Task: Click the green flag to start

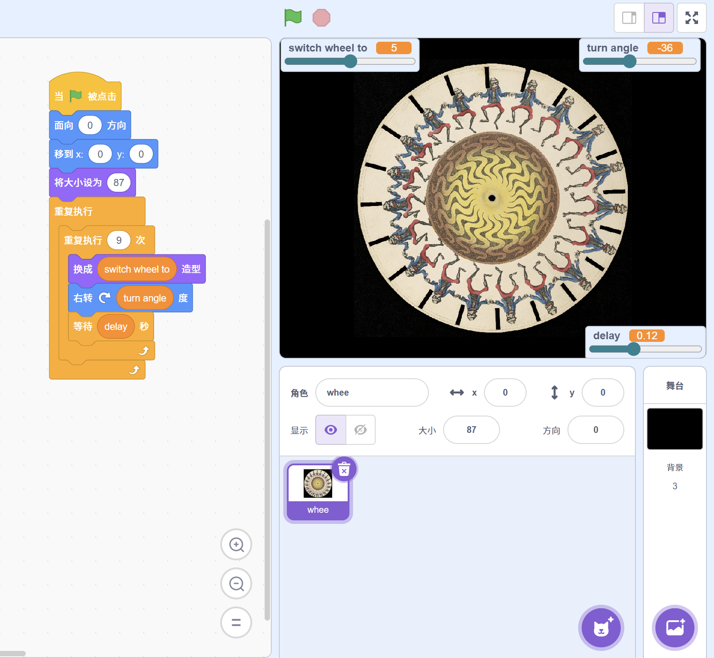Action: 293,18
